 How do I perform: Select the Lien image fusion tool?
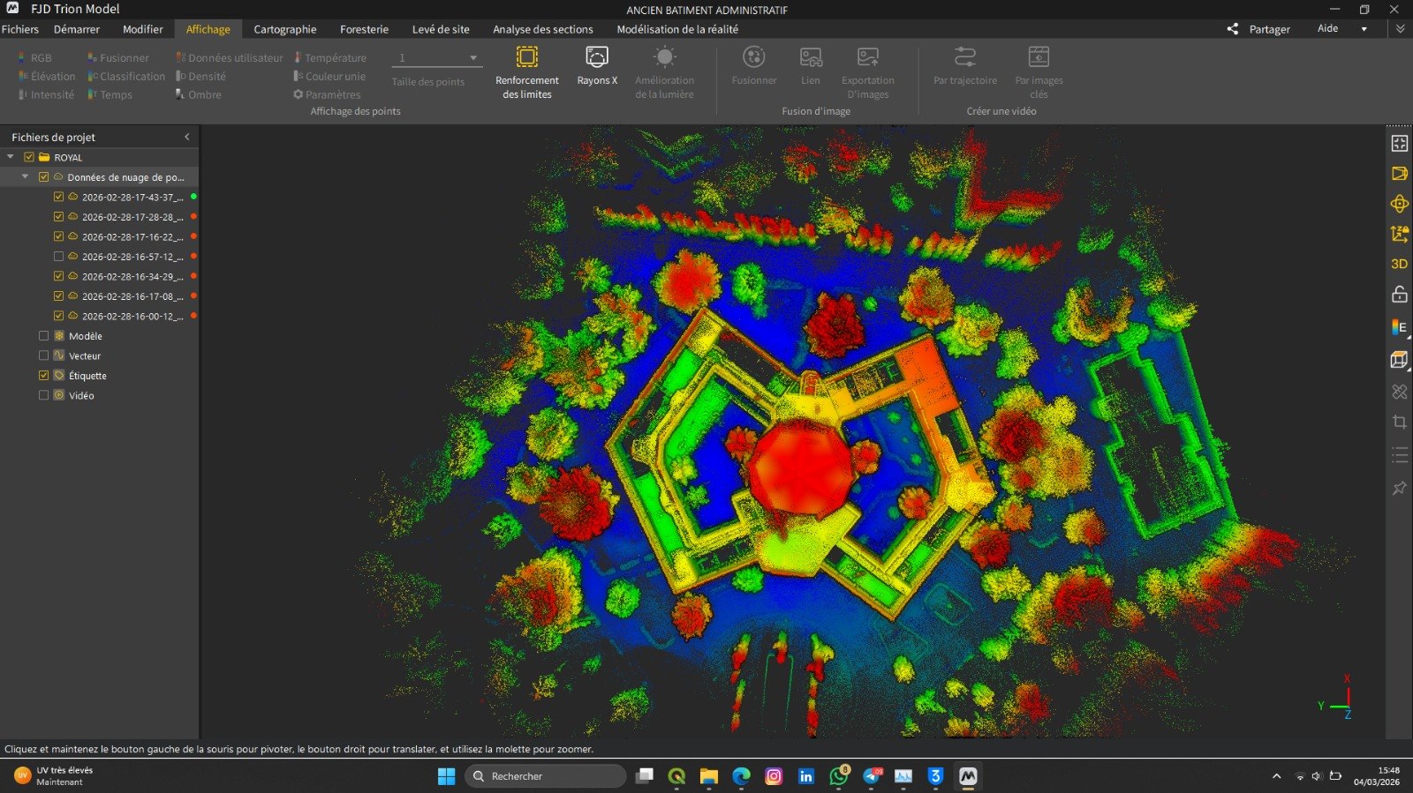(x=811, y=67)
